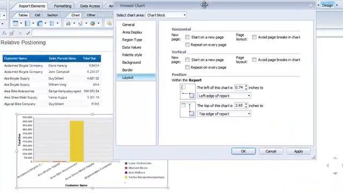Image resolution: width=343 pixels, height=193 pixels.
Task: Switch to the Formatting tab
Action: (x=63, y=6)
